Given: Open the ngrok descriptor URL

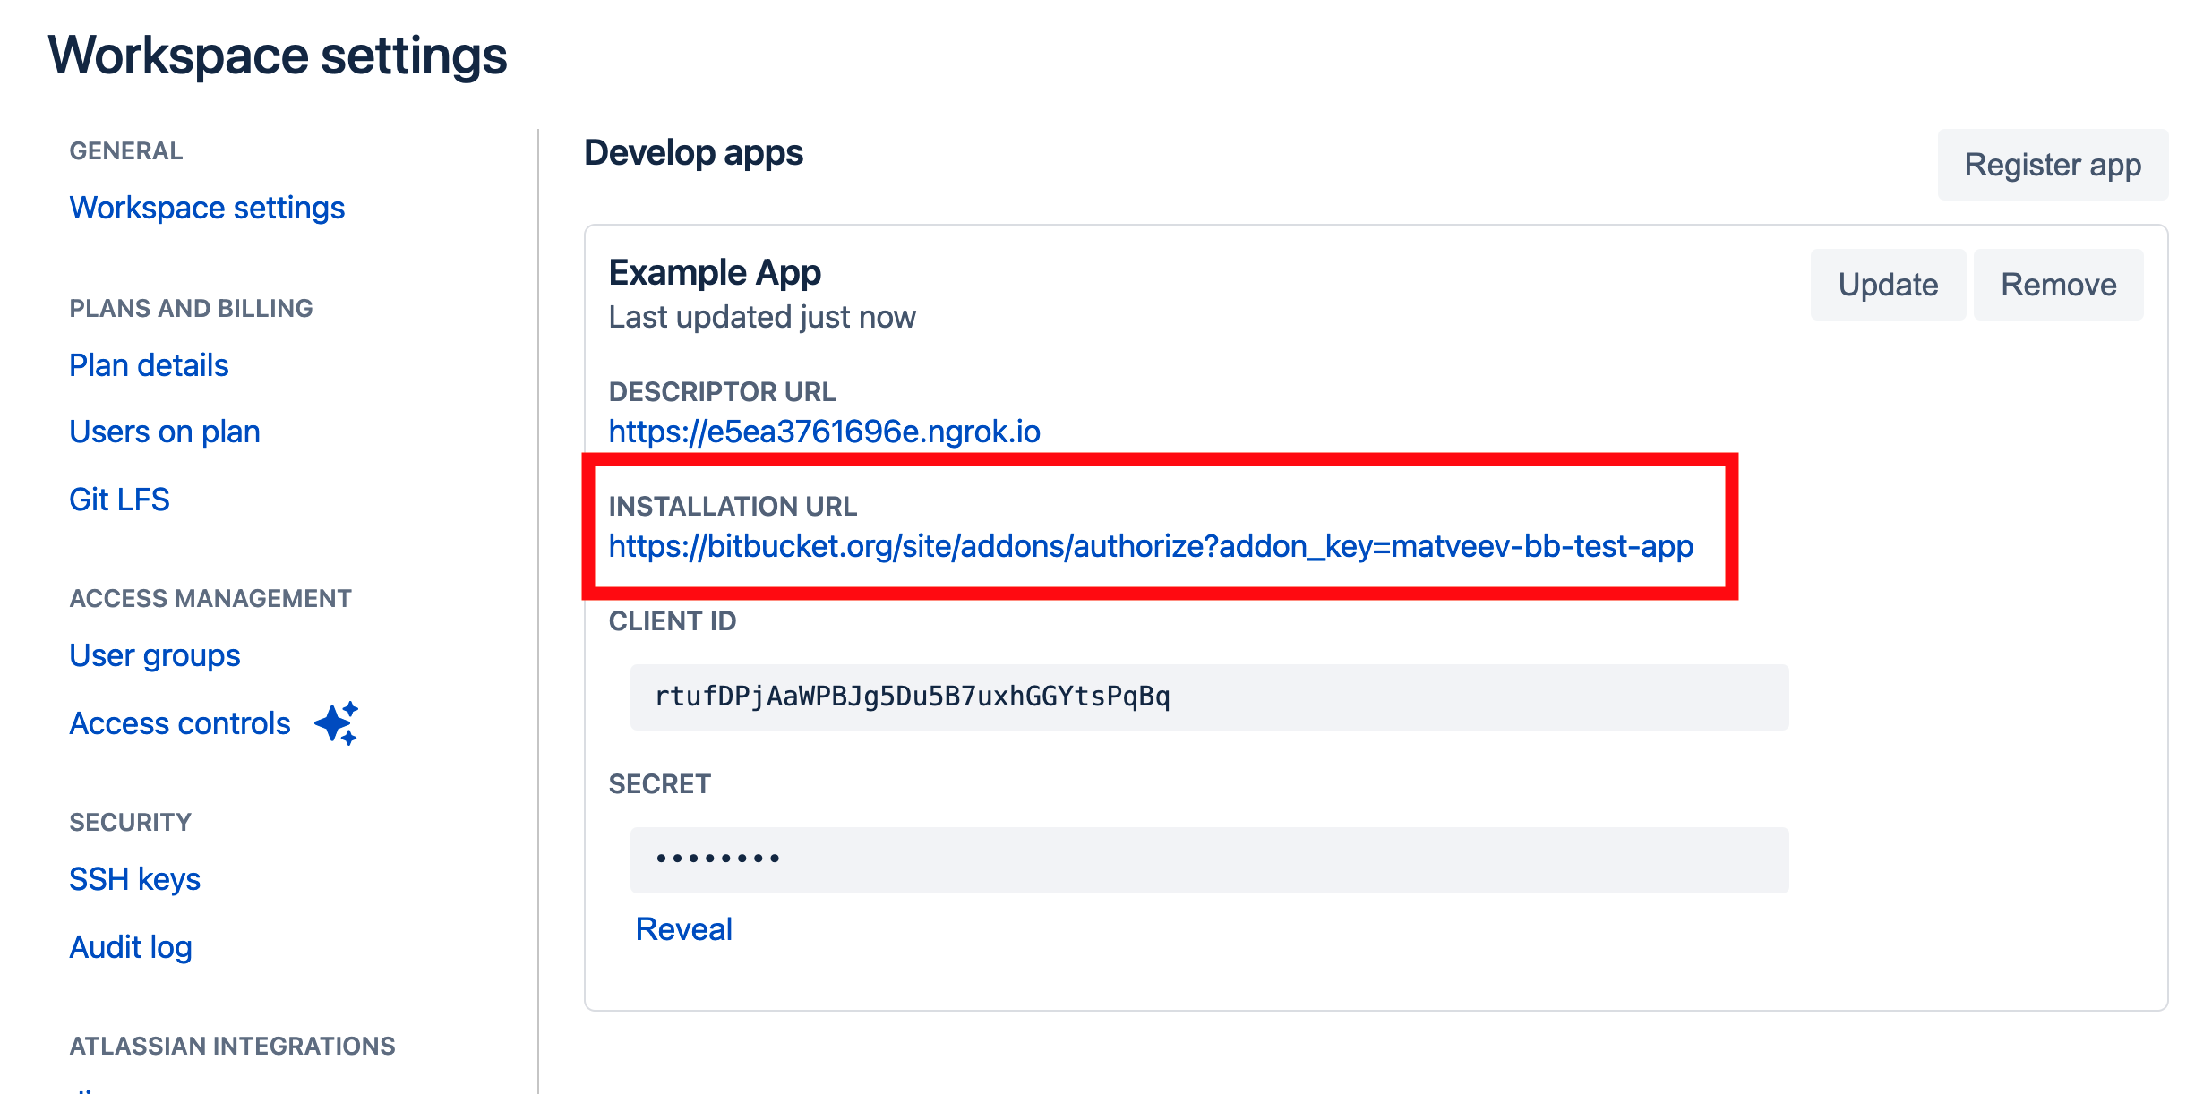Looking at the screenshot, I should [x=824, y=432].
